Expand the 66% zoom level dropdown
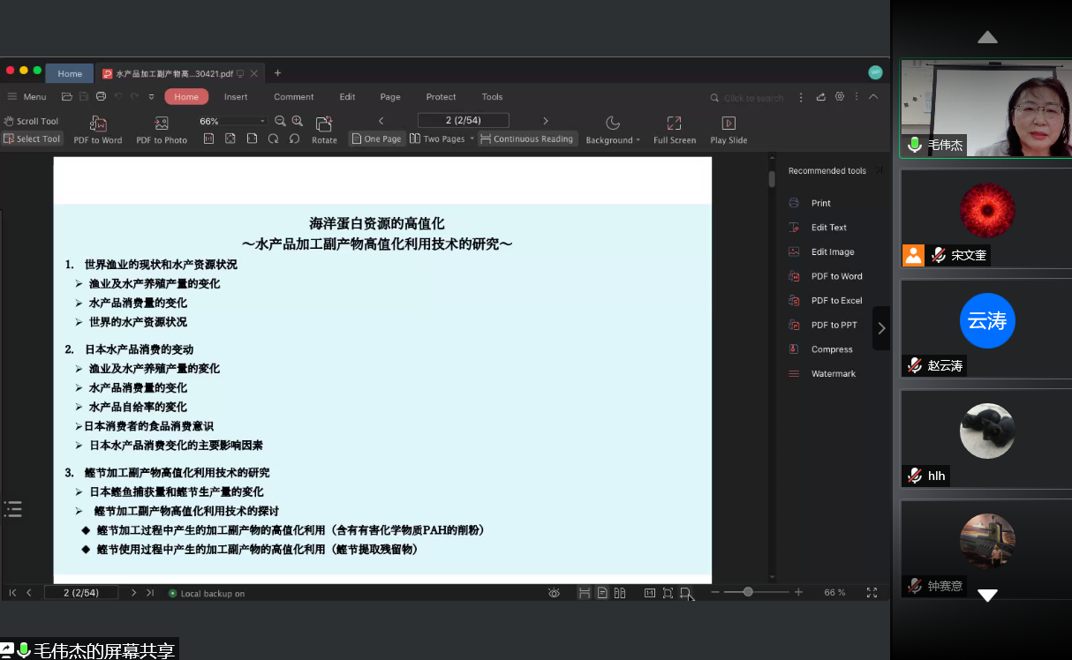Screen dimensions: 1072x660 pos(262,122)
